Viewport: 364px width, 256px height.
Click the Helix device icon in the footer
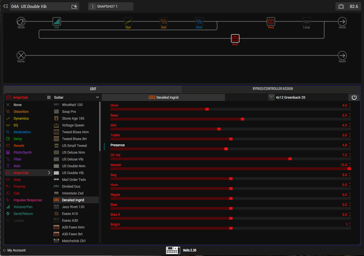tap(173, 250)
